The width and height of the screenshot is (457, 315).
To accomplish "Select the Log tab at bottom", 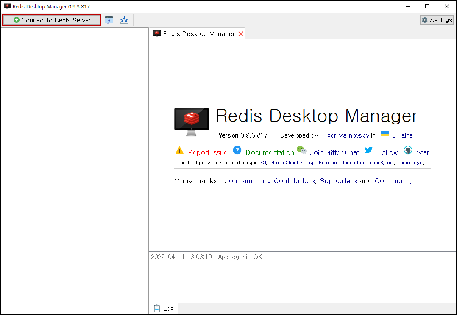I will (x=164, y=308).
